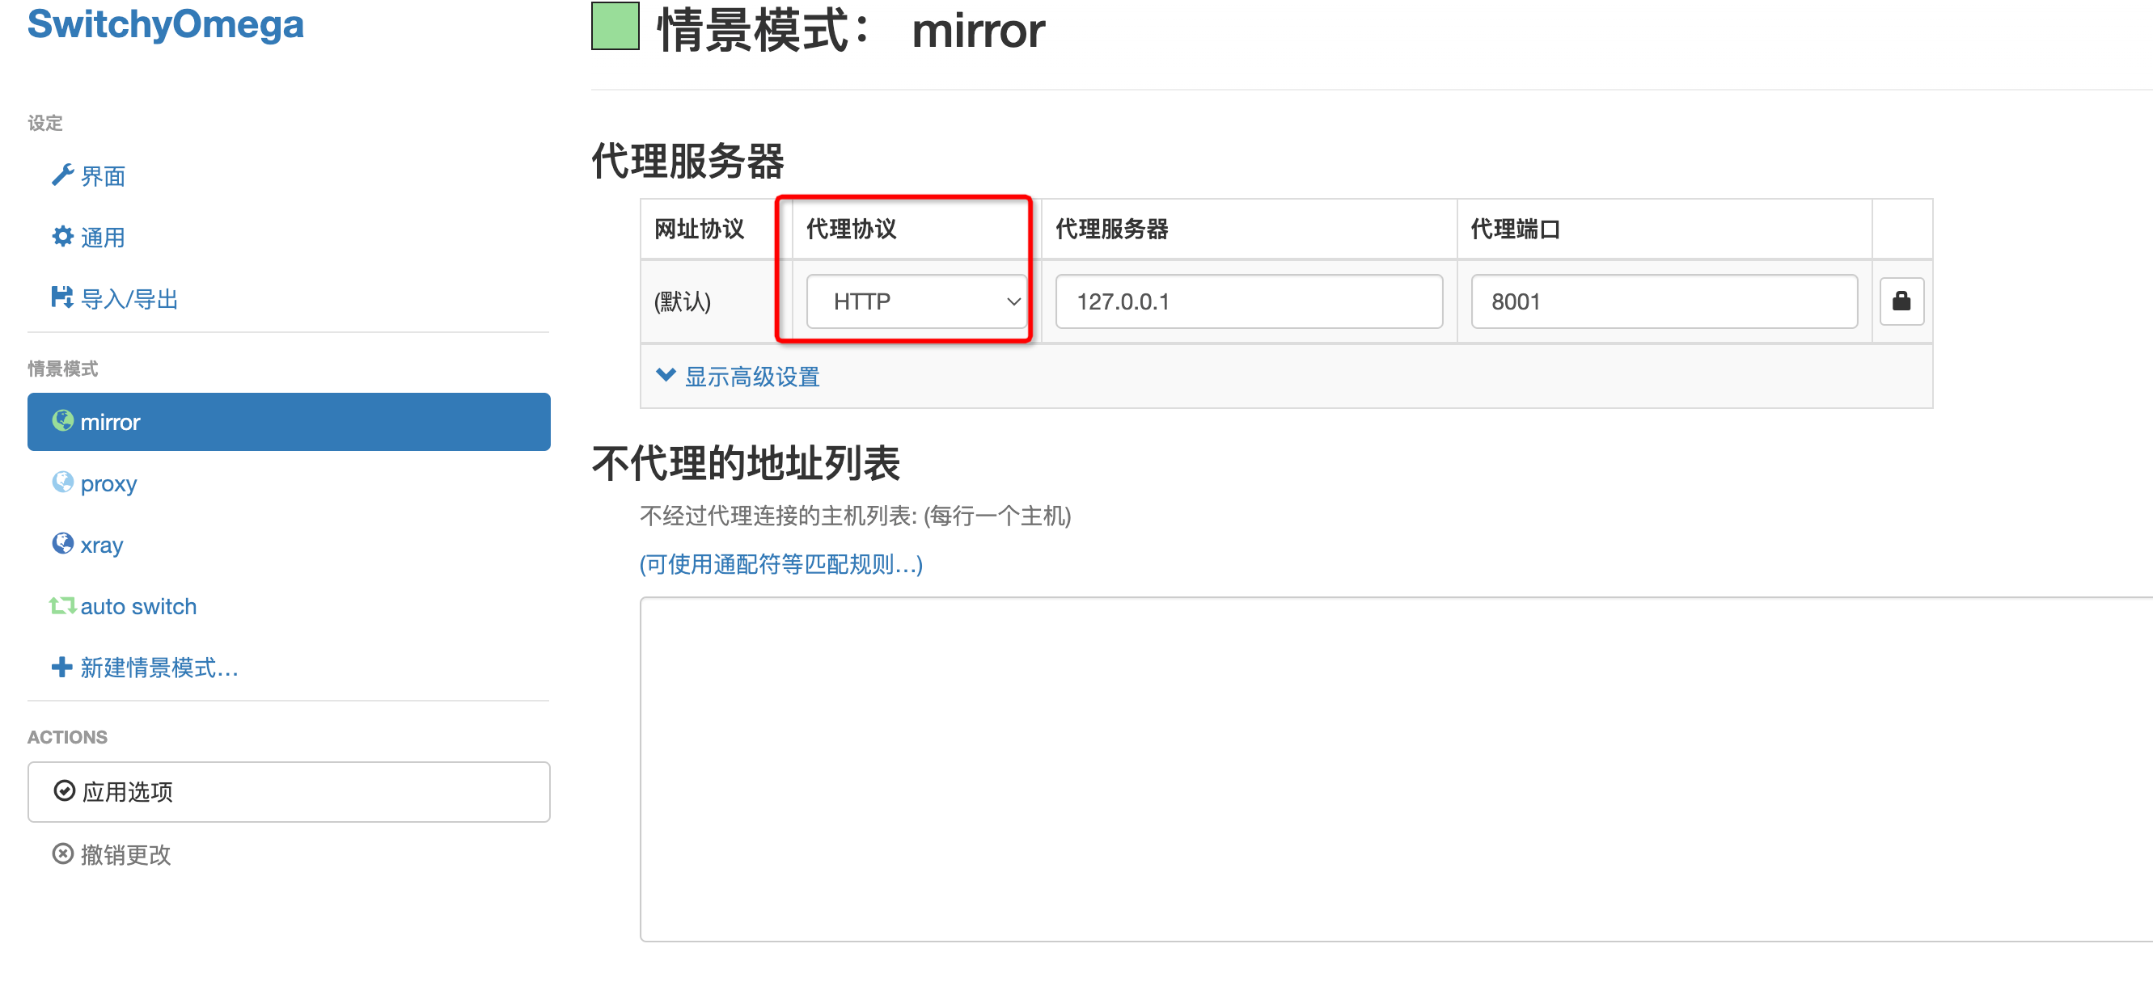Open the HTTP proxy protocol dropdown
Screen dimensions: 2153x986
(916, 301)
